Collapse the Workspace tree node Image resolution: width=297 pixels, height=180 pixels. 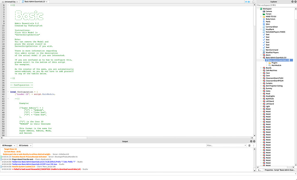pos(259,9)
